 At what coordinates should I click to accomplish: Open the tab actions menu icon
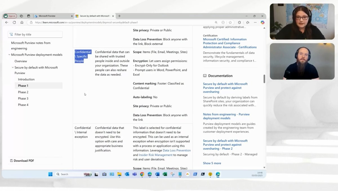click(x=28, y=16)
